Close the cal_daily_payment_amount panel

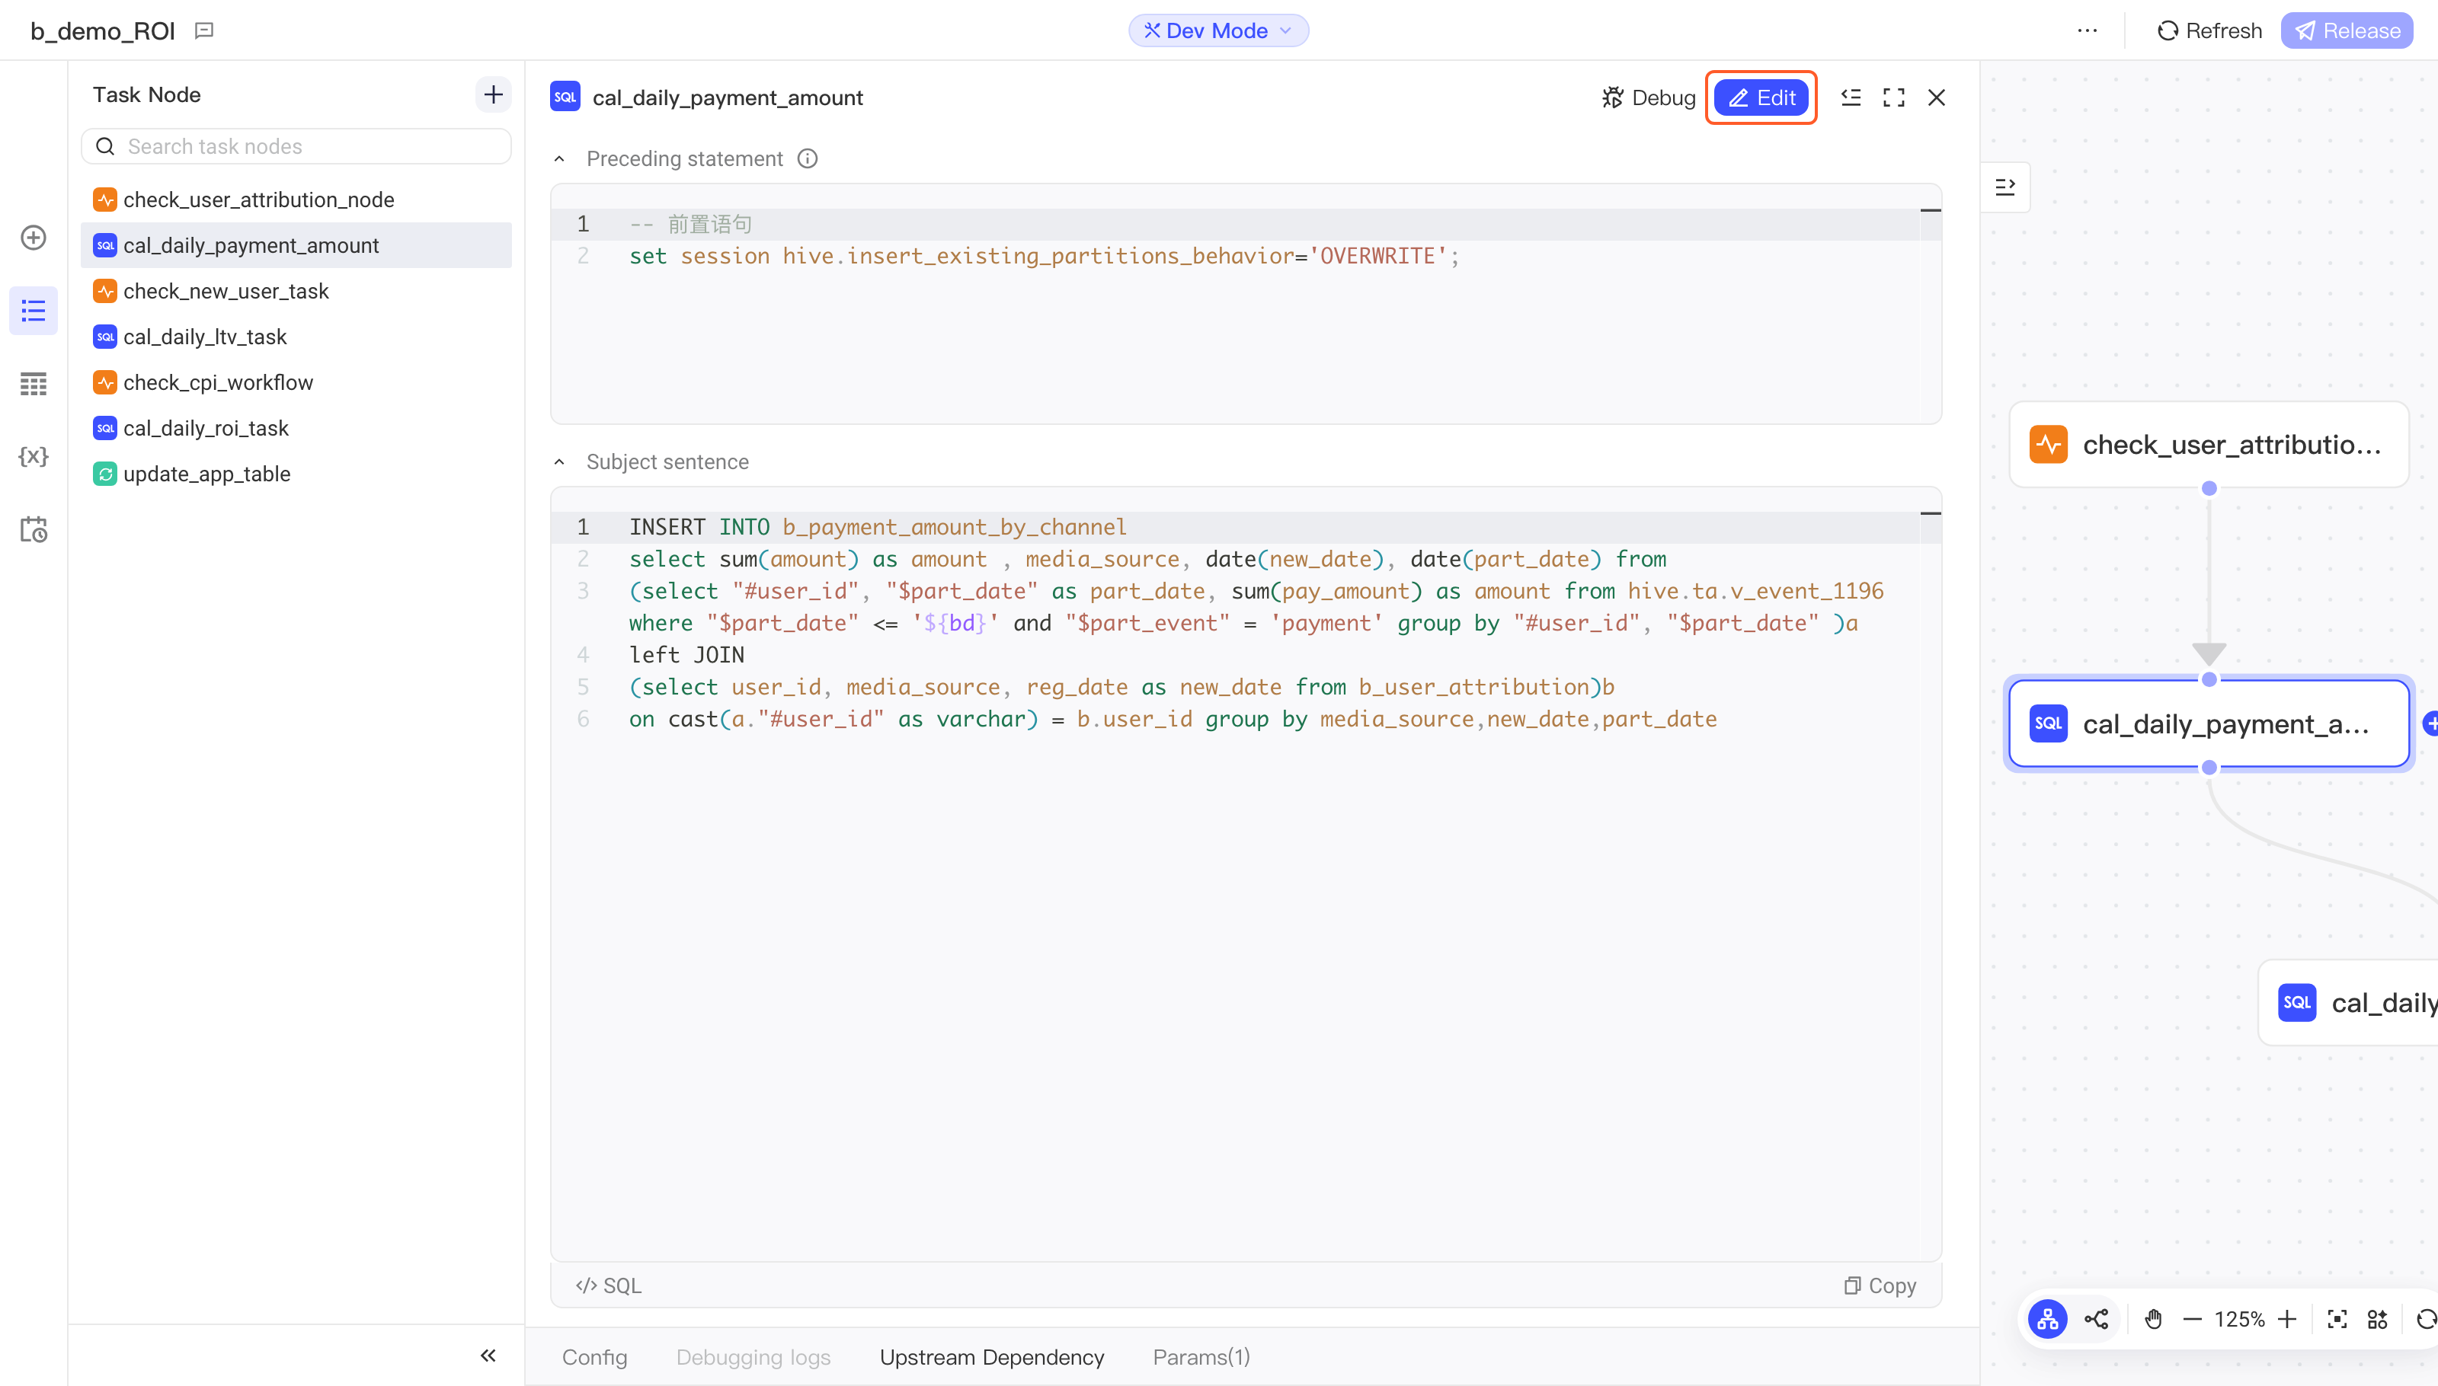(x=1936, y=97)
